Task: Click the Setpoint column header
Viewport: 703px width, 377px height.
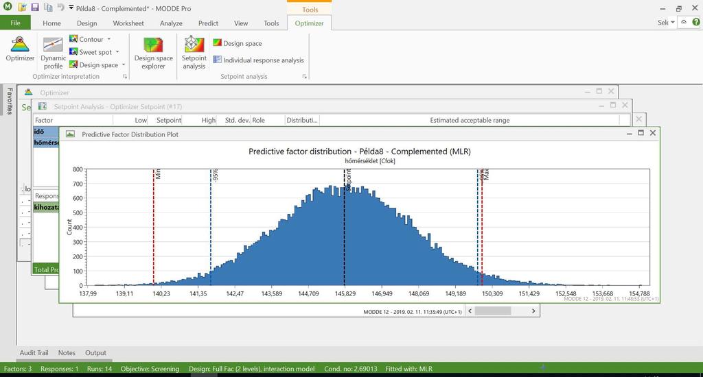Action: (x=165, y=120)
